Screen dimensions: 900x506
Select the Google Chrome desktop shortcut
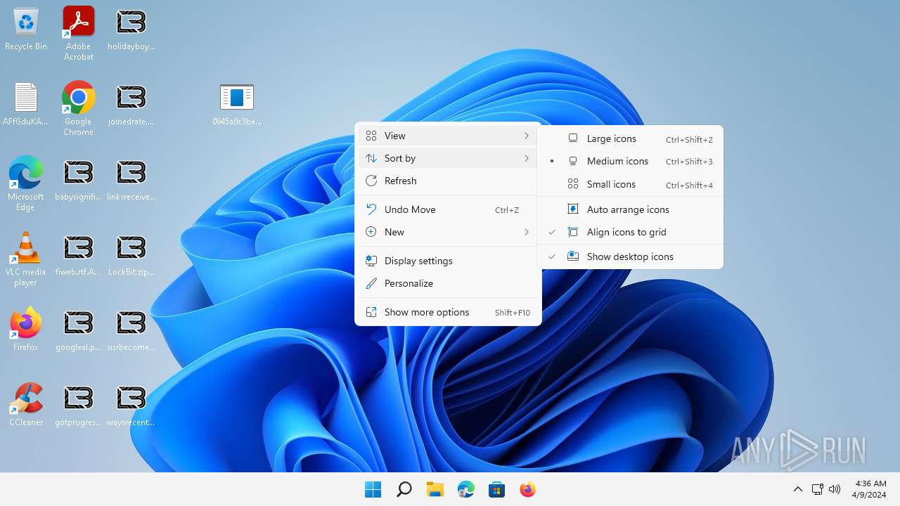(79, 108)
